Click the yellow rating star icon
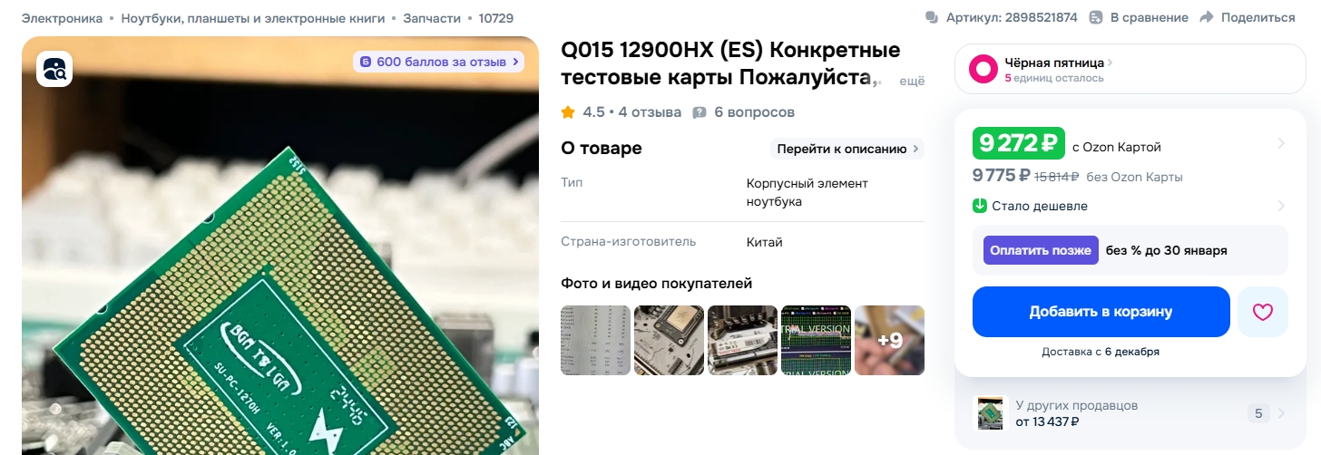Viewport: 1321px width, 455px height. coord(568,112)
